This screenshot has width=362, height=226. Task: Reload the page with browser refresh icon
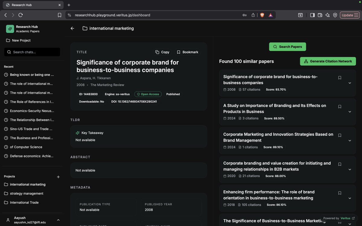coord(21,15)
